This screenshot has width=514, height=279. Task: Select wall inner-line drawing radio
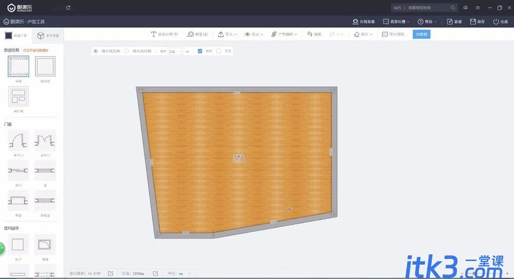tap(126, 51)
